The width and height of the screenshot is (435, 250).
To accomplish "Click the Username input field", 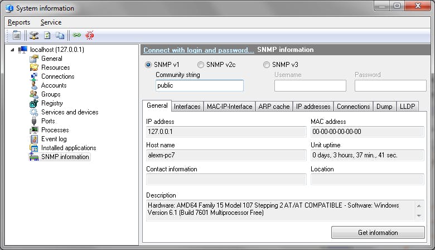I will click(x=310, y=85).
